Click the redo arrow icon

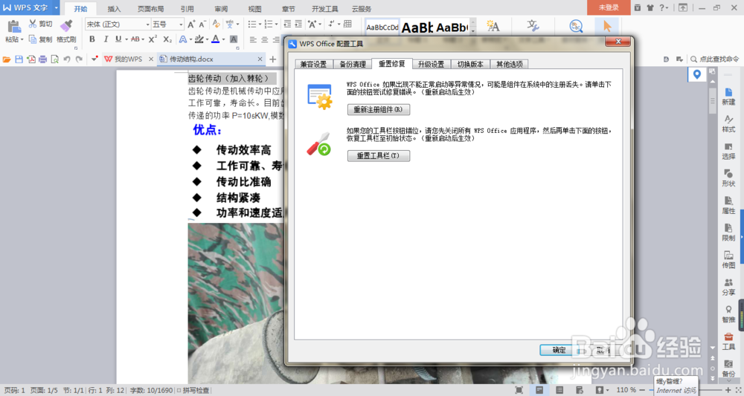(x=80, y=59)
